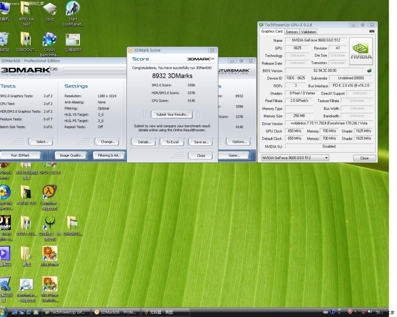Screen dimensions: 397x317
Task: Open Filtering & AA settings
Action: click(x=109, y=156)
